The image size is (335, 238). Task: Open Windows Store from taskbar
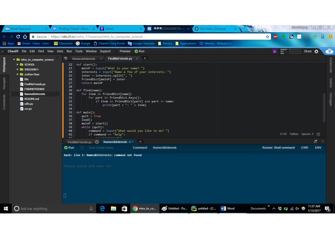pyautogui.click(x=124, y=209)
